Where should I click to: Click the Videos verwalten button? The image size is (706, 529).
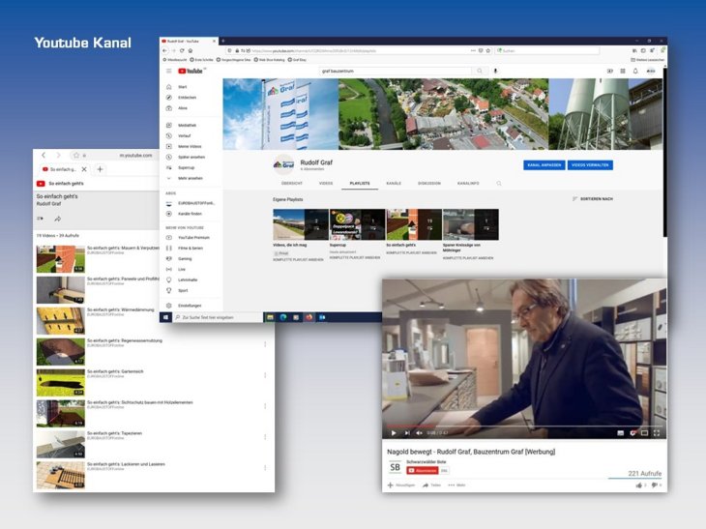tap(590, 164)
